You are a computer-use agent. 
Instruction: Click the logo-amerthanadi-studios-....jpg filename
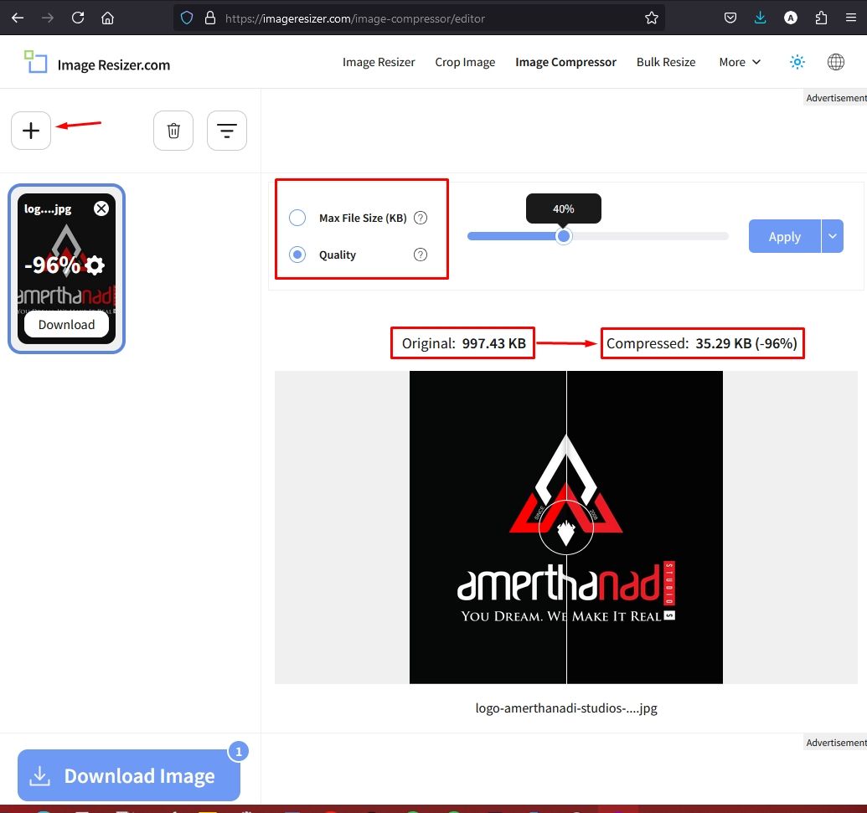pos(566,708)
